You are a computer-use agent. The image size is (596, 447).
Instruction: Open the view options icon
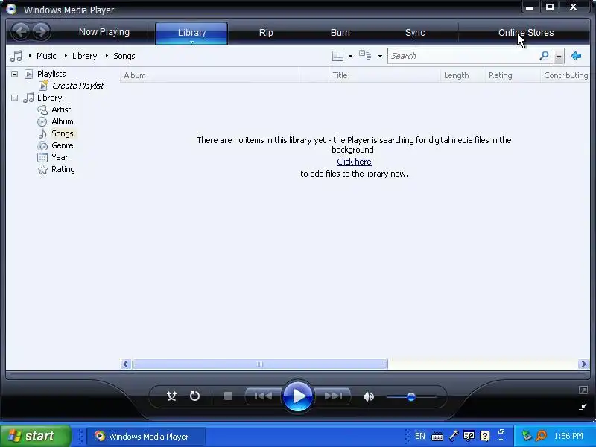tap(365, 55)
